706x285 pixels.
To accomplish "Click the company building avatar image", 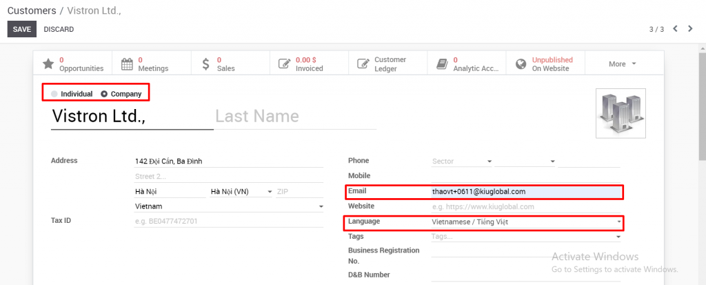I will tap(621, 113).
